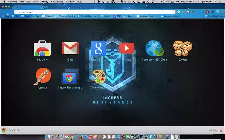Open the Other Bookmarks folder
225x140 pixels.
214,16
